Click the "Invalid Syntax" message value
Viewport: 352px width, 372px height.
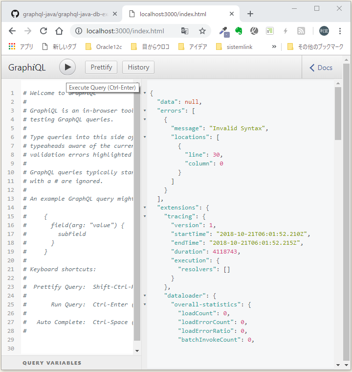pyautogui.click(x=237, y=128)
